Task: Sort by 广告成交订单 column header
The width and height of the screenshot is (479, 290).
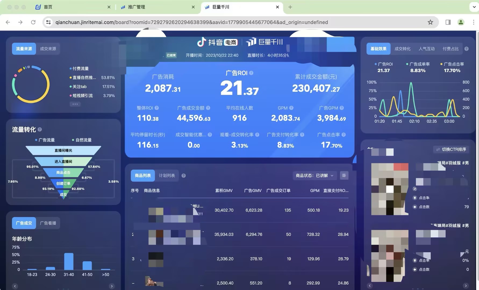Action: (x=278, y=191)
